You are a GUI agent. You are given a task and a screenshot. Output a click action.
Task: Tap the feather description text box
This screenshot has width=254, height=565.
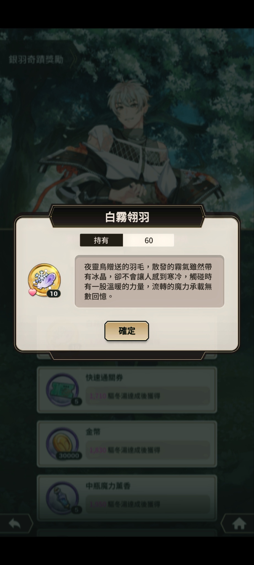click(149, 281)
